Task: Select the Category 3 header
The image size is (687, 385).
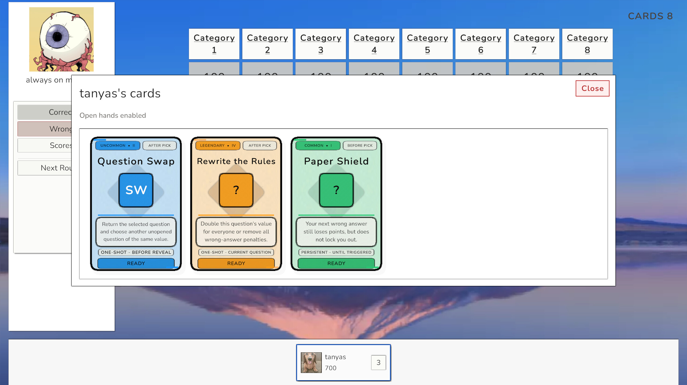Action: 321,44
